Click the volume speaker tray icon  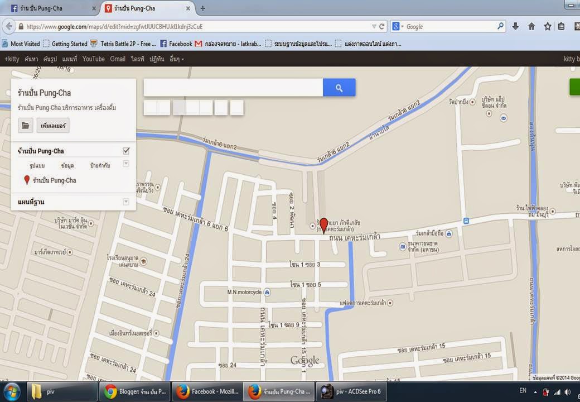(x=567, y=391)
